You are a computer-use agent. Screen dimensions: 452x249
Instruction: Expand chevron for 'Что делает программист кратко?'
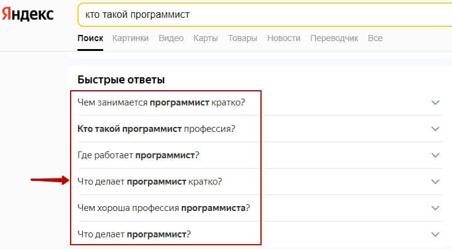tap(435, 182)
